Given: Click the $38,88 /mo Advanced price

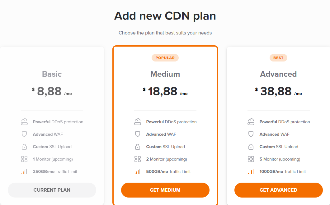Looking at the screenshot, I should [278, 91].
